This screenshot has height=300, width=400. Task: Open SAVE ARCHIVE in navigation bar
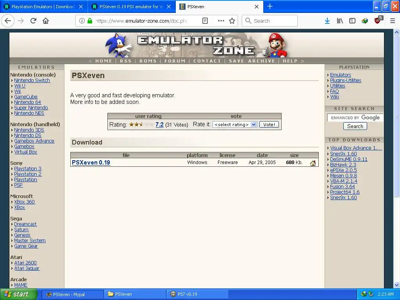click(x=252, y=61)
